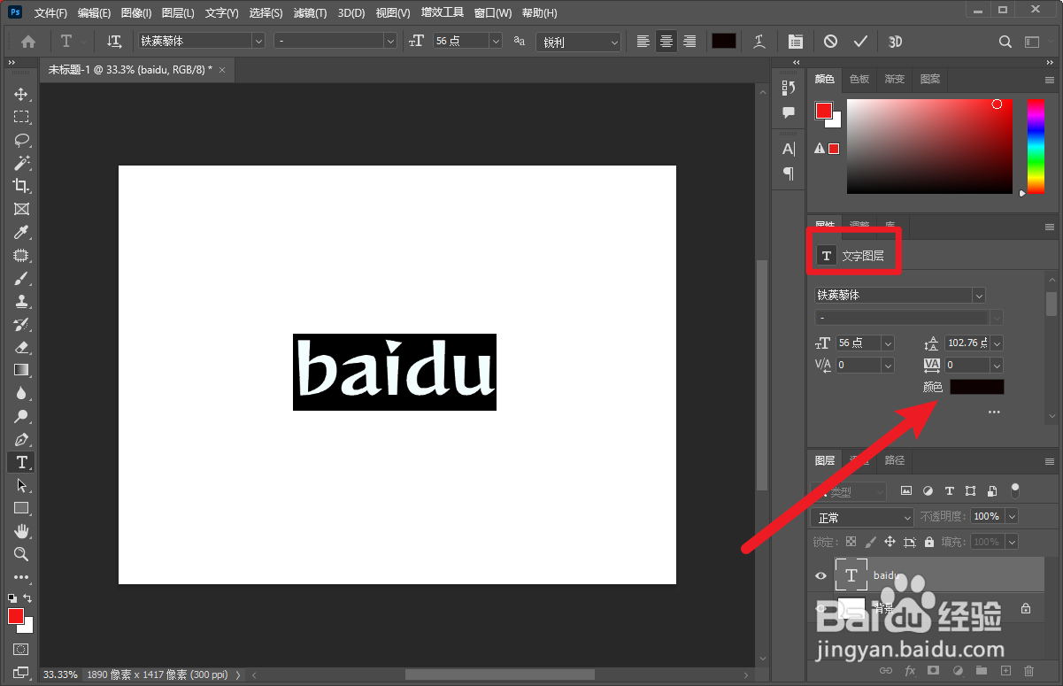Open the edit toolbar three-dots menu
The height and width of the screenshot is (686, 1063).
[x=21, y=577]
